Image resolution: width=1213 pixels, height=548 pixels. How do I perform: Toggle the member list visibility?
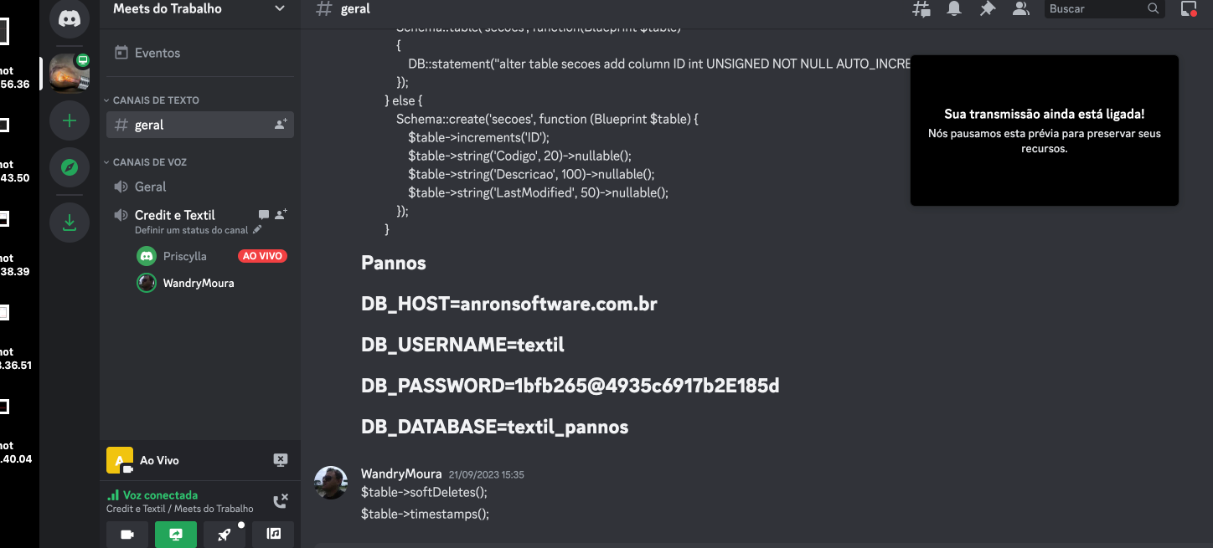tap(1020, 9)
